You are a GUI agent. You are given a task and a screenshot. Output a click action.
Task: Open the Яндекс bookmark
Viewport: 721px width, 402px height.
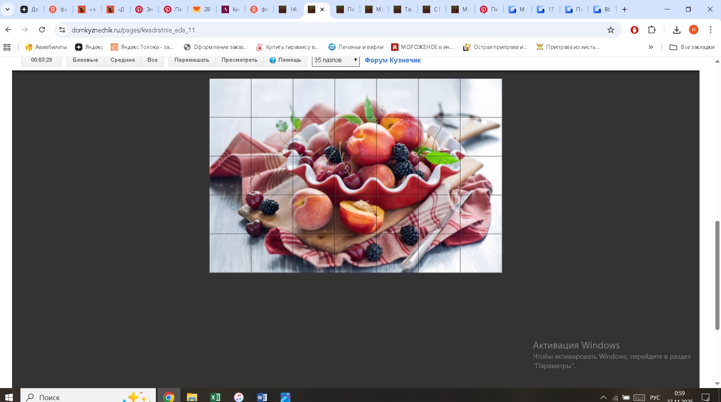[89, 47]
